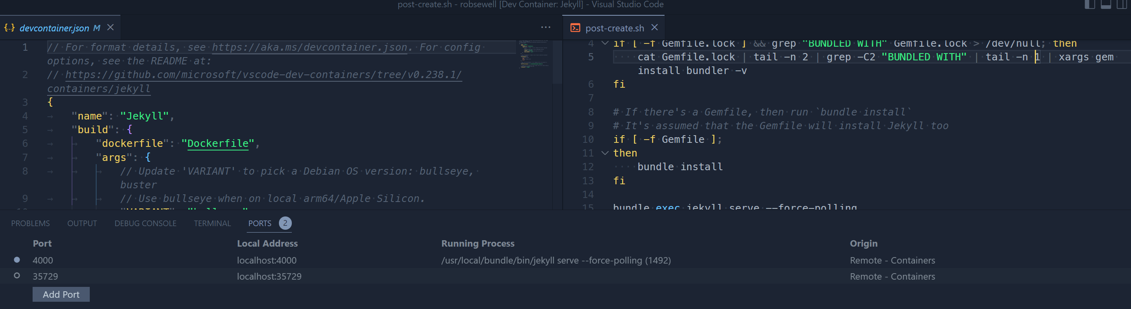Select the localhost:4000 local address
1131x309 pixels.
[266, 260]
